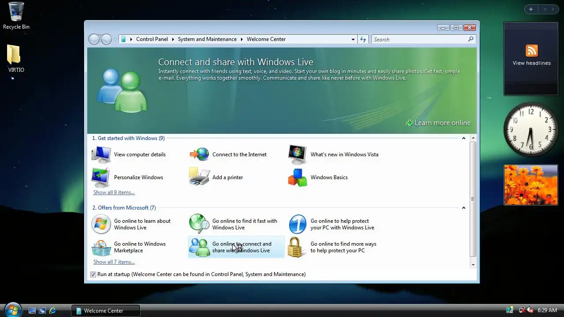The width and height of the screenshot is (564, 317).
Task: Click Switch between windows Quick Launch icon
Action: [x=42, y=310]
